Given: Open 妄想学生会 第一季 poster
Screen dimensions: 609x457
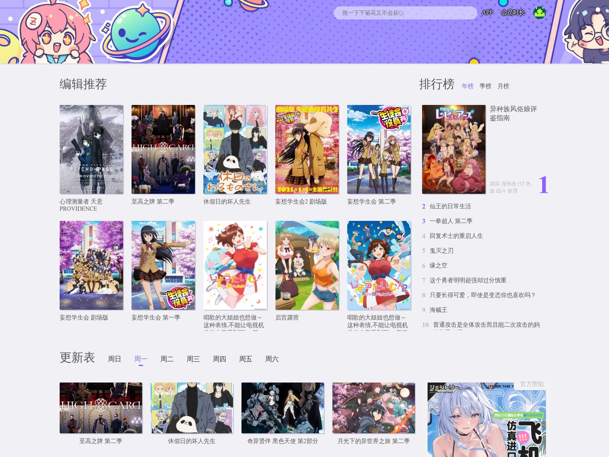Looking at the screenshot, I should pos(163,265).
